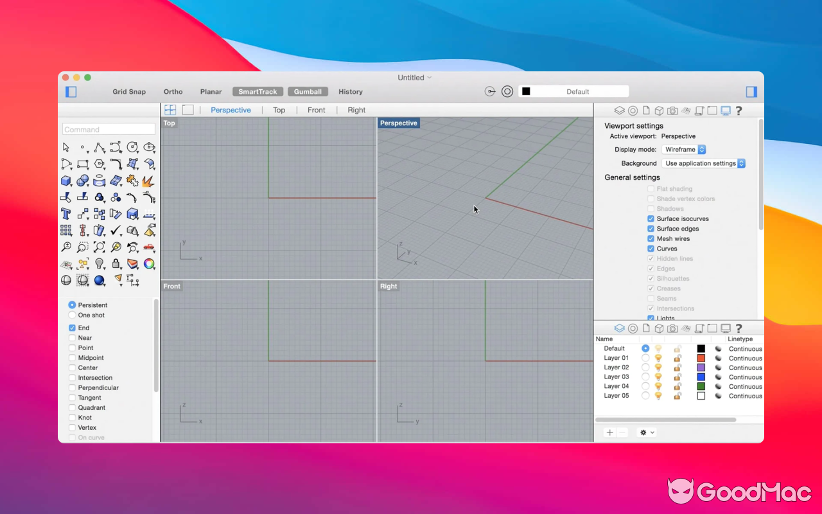The image size is (822, 514).
Task: Select the One shot radio button
Action: (72, 315)
